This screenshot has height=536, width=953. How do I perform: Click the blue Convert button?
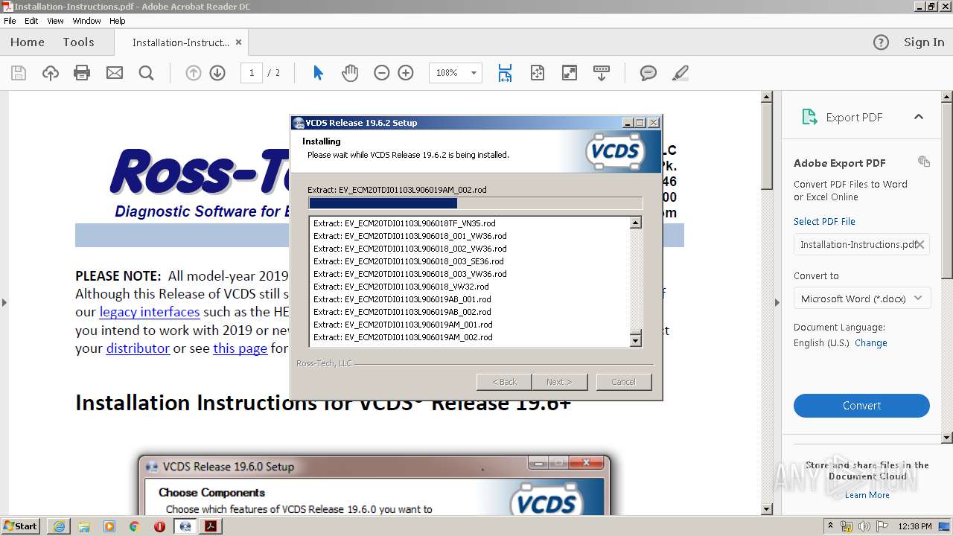(x=861, y=406)
